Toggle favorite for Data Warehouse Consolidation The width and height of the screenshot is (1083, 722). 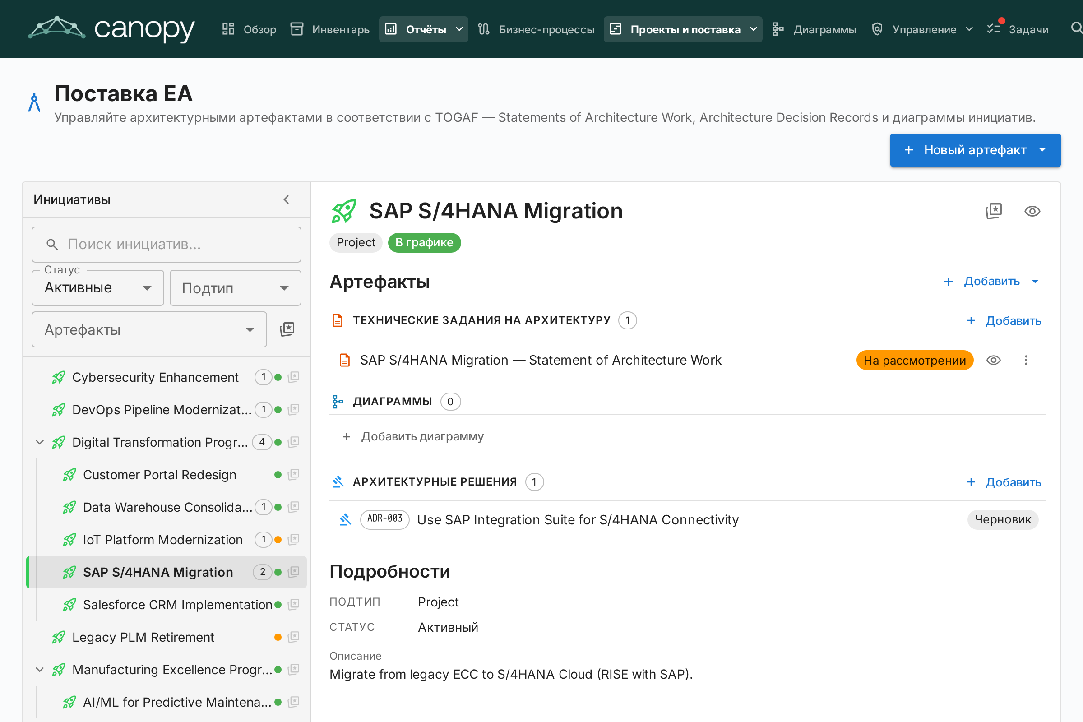tap(293, 507)
